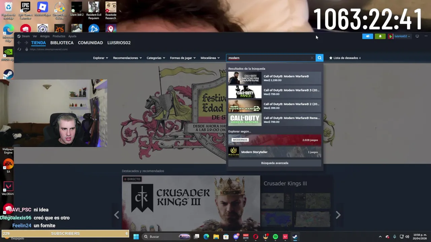The image size is (431, 242).
Task: Go to next featured game carousel arrow
Action: (x=338, y=215)
